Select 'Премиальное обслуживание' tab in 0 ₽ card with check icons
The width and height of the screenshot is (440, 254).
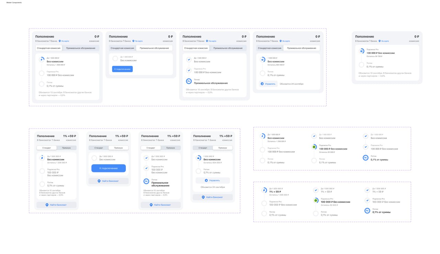tap(228, 48)
